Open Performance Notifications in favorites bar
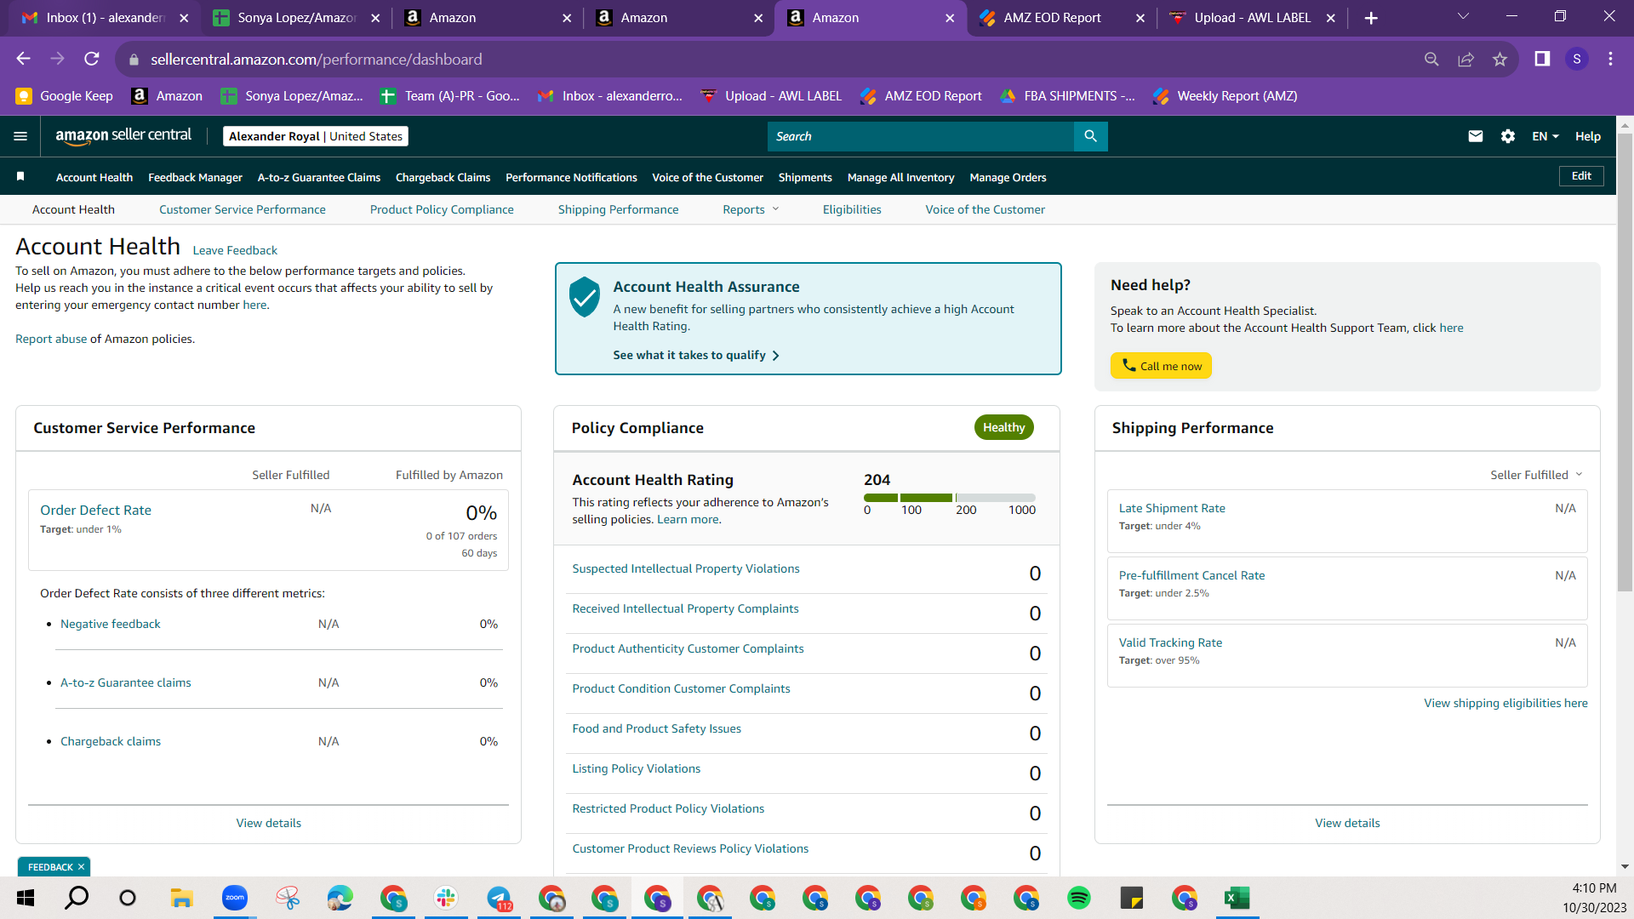 click(x=571, y=177)
